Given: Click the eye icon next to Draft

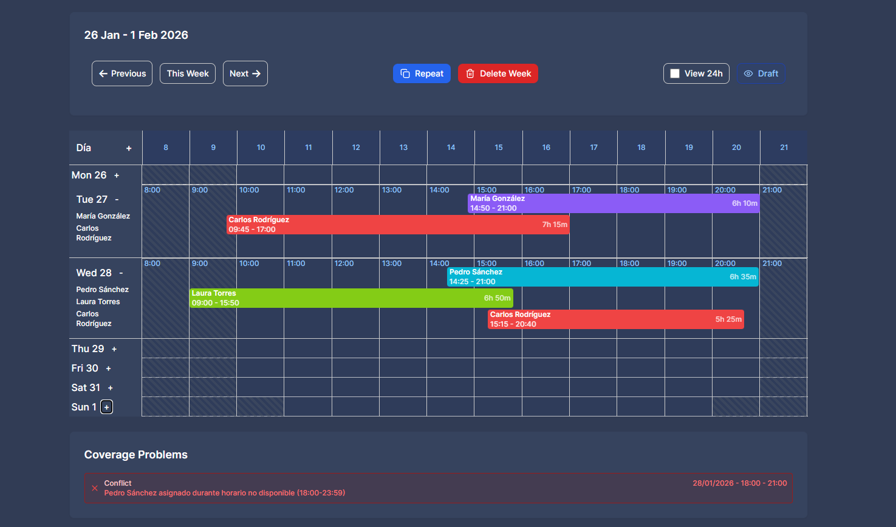Looking at the screenshot, I should click(x=749, y=73).
